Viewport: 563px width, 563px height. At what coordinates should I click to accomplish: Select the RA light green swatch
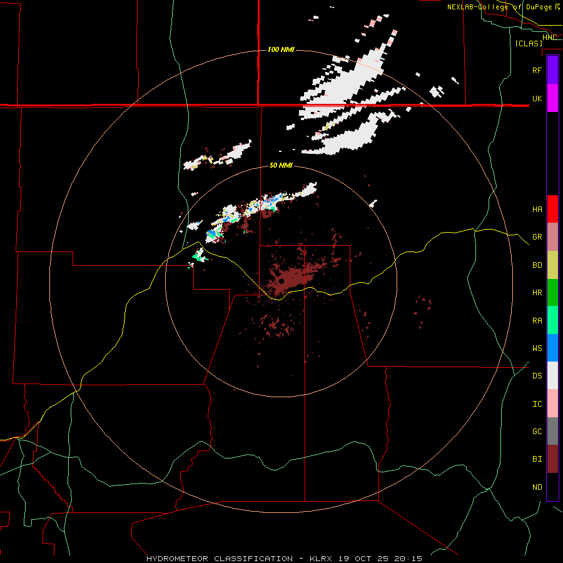pyautogui.click(x=552, y=320)
